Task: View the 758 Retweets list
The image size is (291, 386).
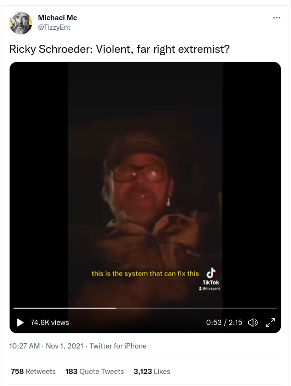Action: tap(33, 371)
